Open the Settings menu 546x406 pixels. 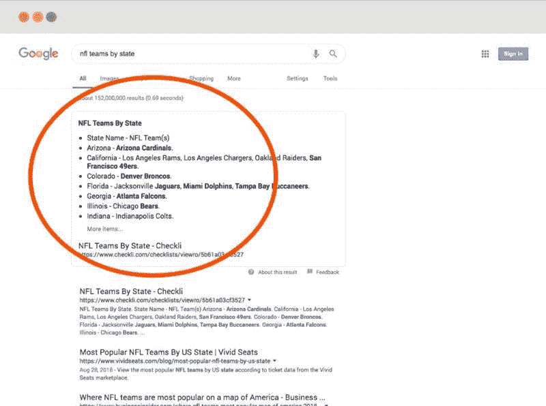pyautogui.click(x=297, y=78)
